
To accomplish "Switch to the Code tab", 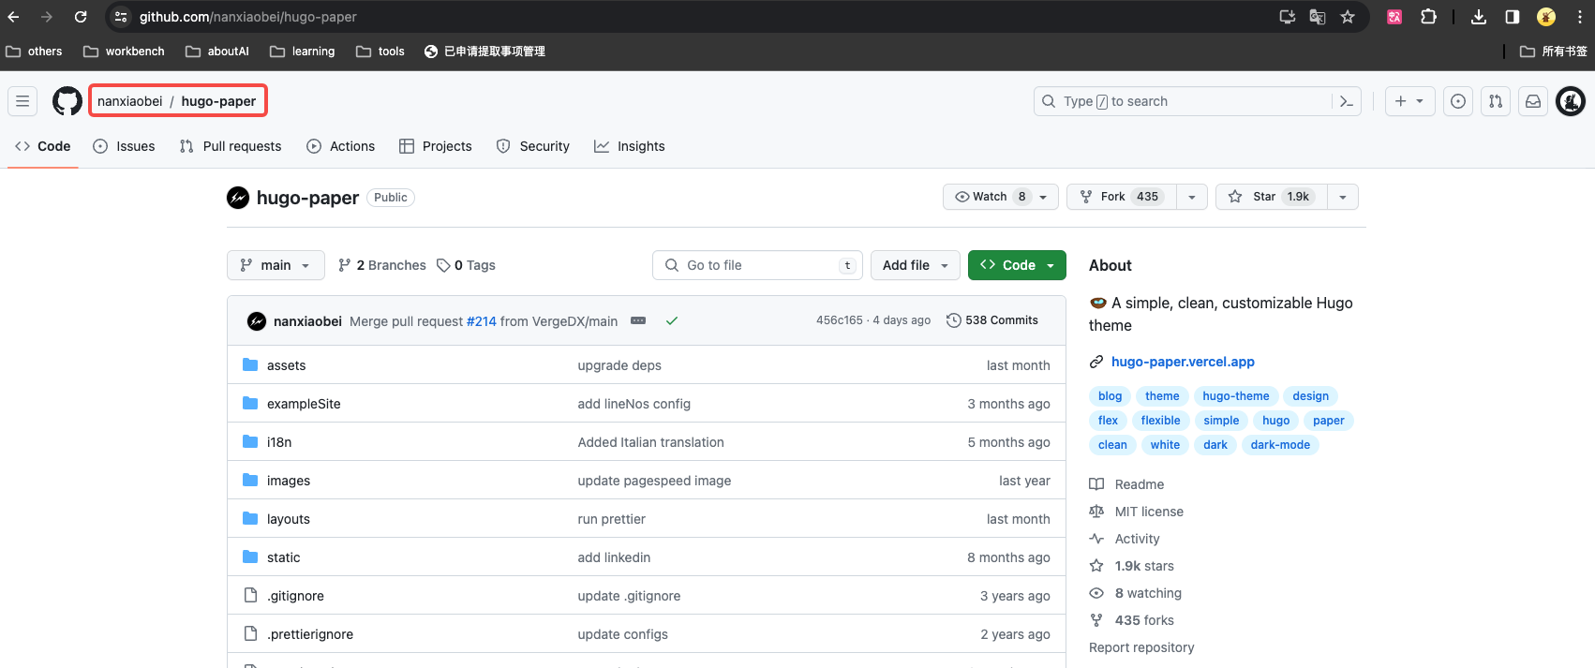I will point(43,146).
